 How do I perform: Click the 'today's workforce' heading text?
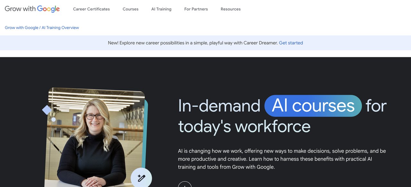(244, 126)
